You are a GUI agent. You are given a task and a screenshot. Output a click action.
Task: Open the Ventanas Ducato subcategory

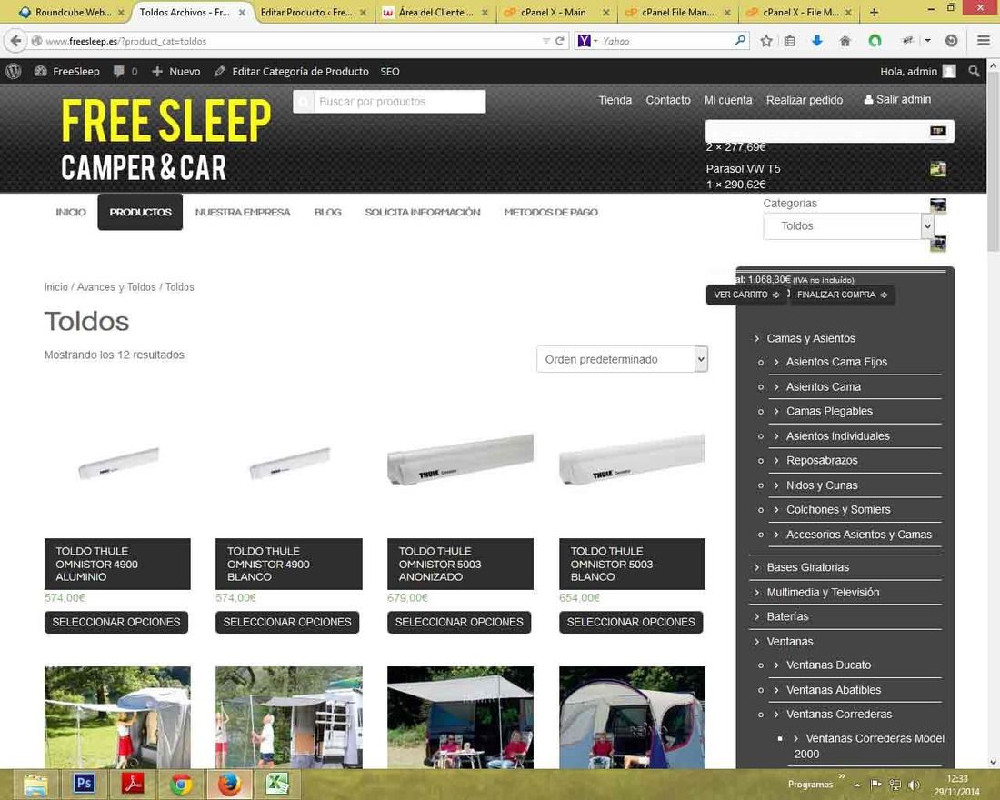828,665
